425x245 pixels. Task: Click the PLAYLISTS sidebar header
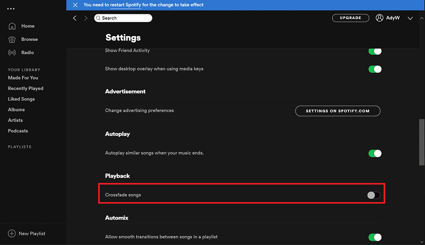click(20, 147)
